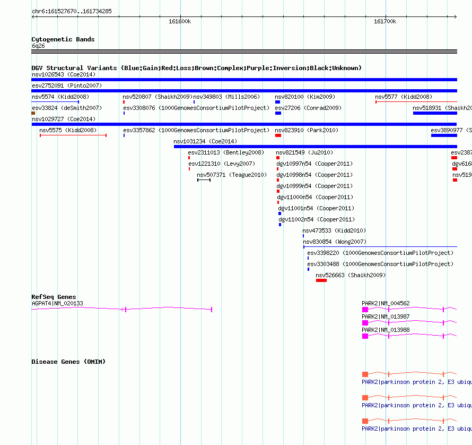
Task: Select the nsv518931 blue gain bar
Action: pos(435,113)
